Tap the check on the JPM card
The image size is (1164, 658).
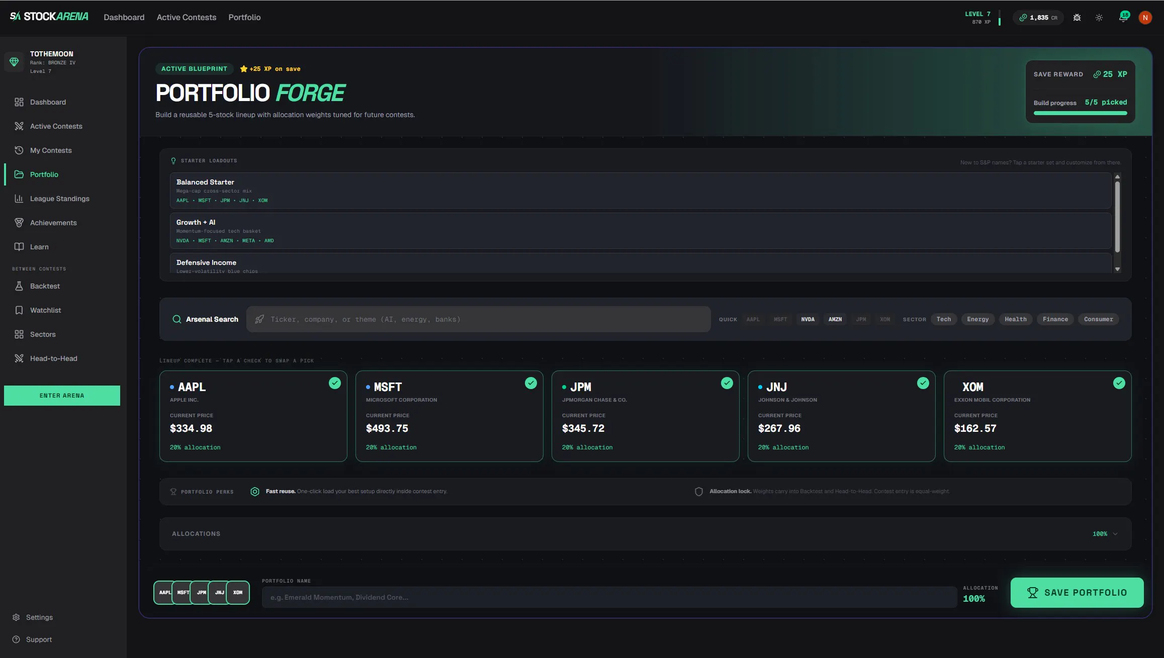point(727,383)
